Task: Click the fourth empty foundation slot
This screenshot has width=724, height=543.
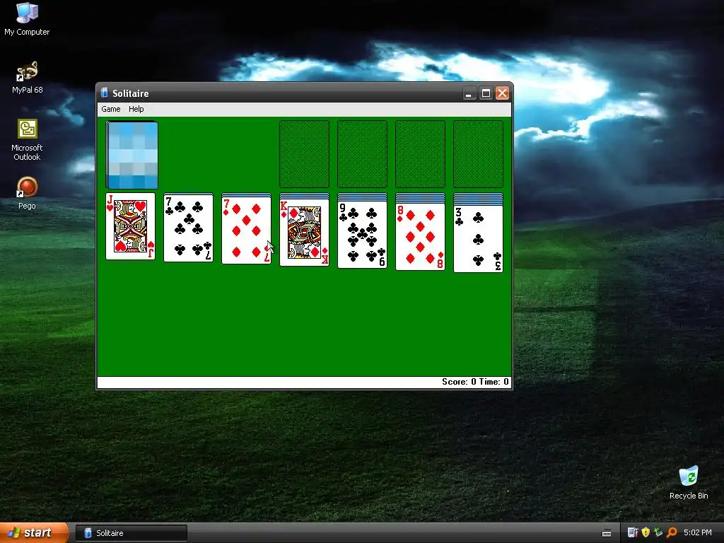Action: [479, 154]
